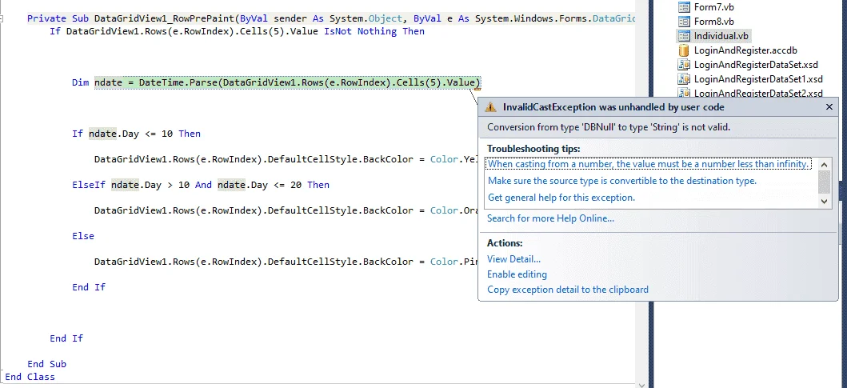Click the warning icon in exception dialog

490,107
